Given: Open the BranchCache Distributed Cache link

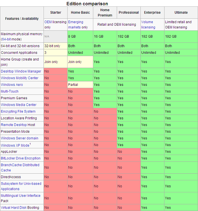Looking at the screenshot, I should (x=20, y=168).
